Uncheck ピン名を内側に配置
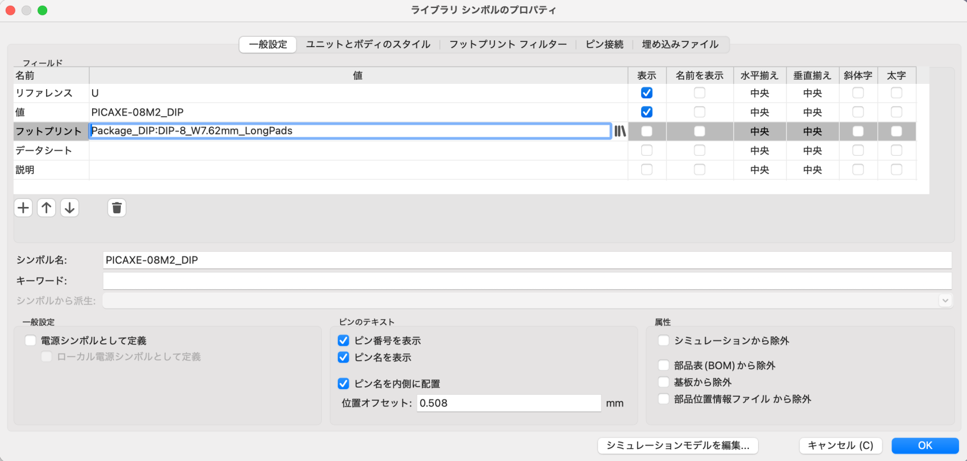967x461 pixels. click(x=344, y=383)
